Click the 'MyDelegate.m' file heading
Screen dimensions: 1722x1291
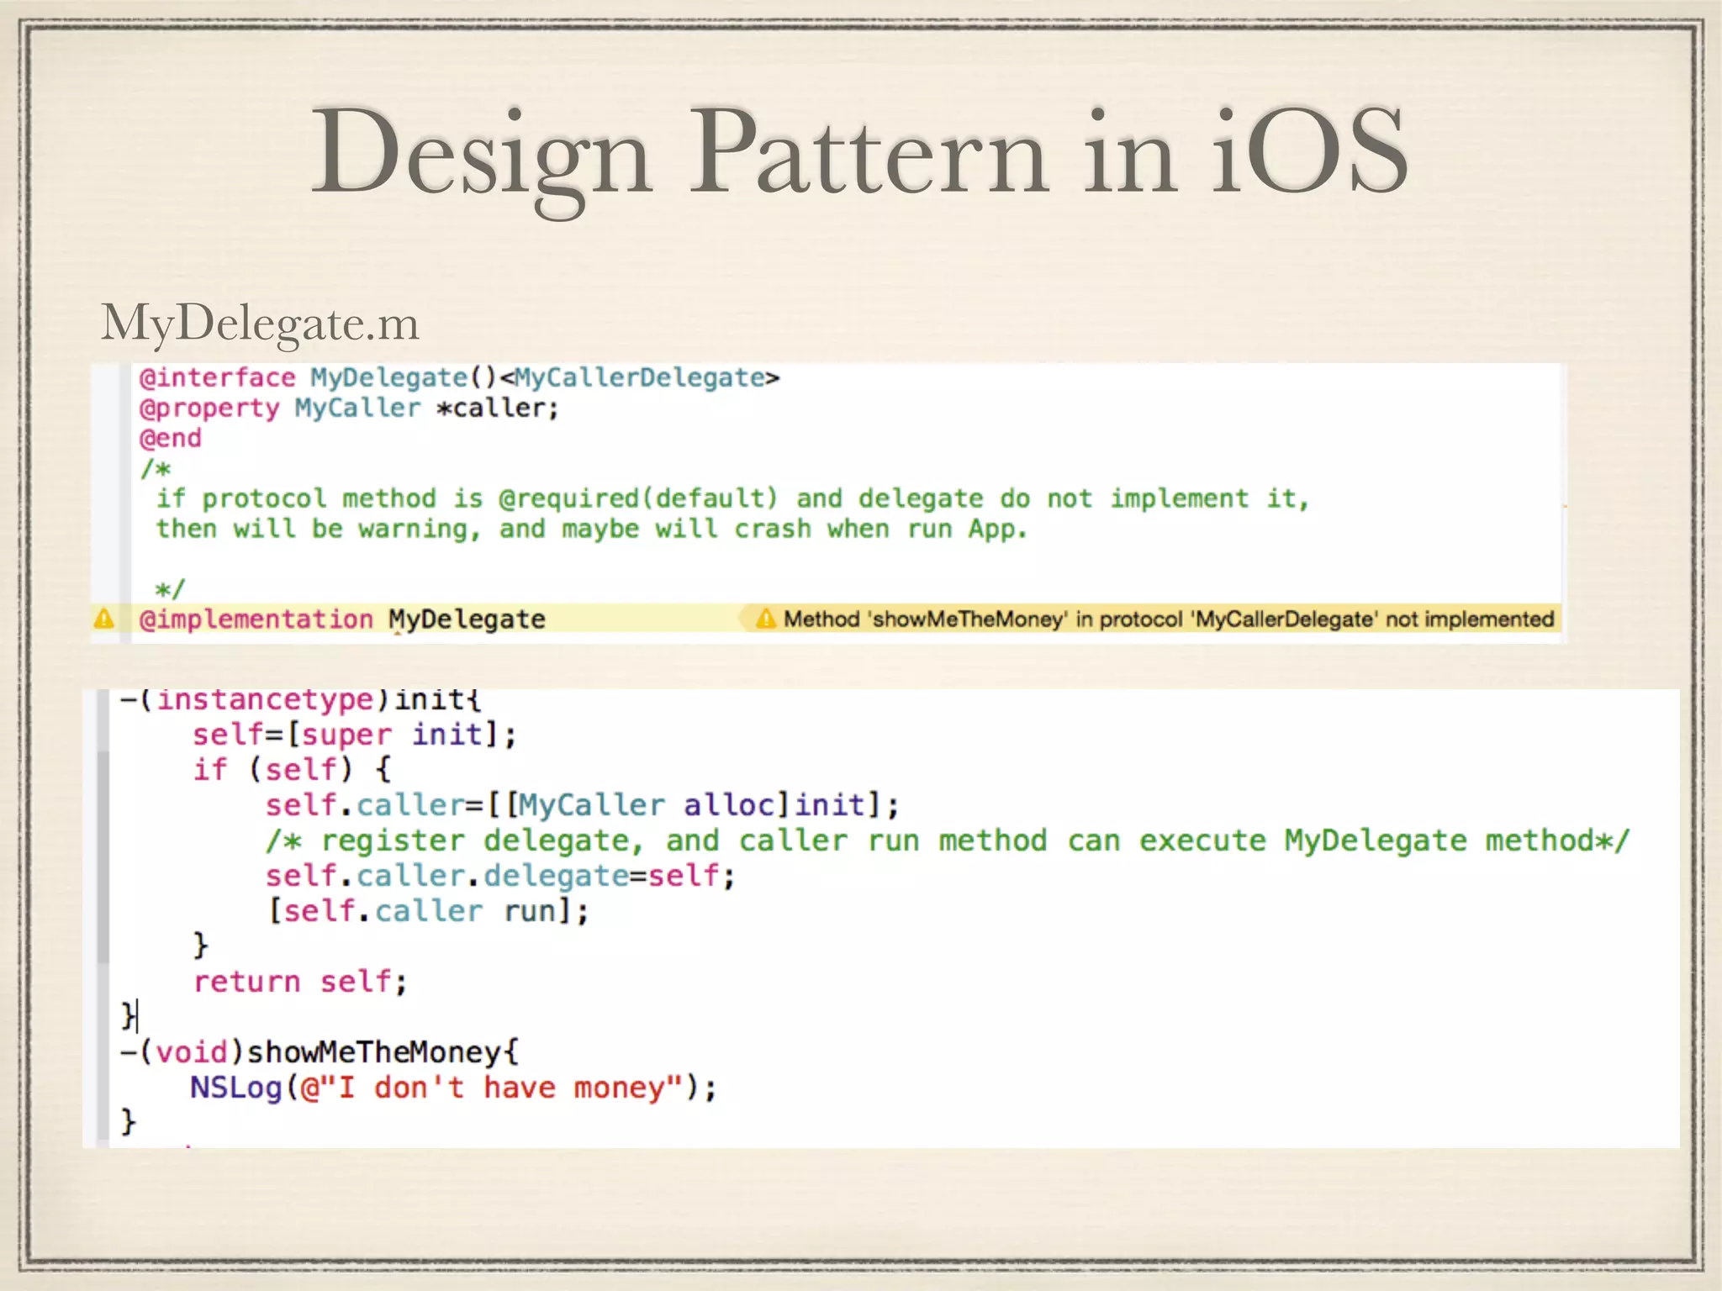tap(260, 324)
